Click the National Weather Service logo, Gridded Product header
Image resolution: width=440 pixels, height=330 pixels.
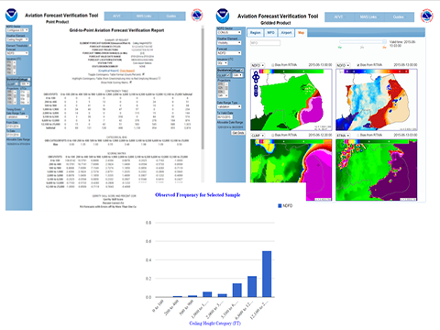[x=427, y=16]
